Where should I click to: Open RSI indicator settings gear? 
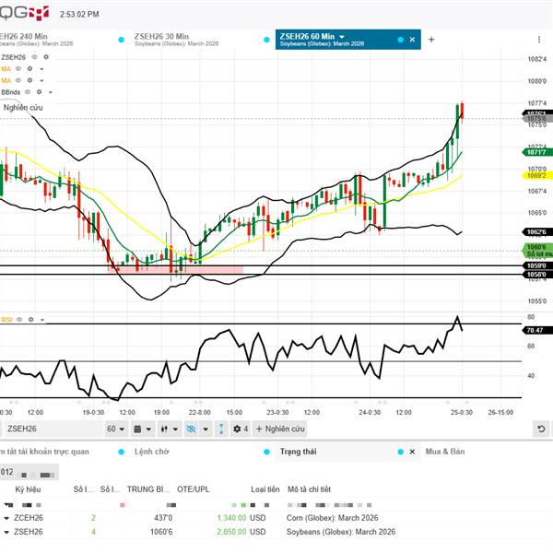pos(29,320)
